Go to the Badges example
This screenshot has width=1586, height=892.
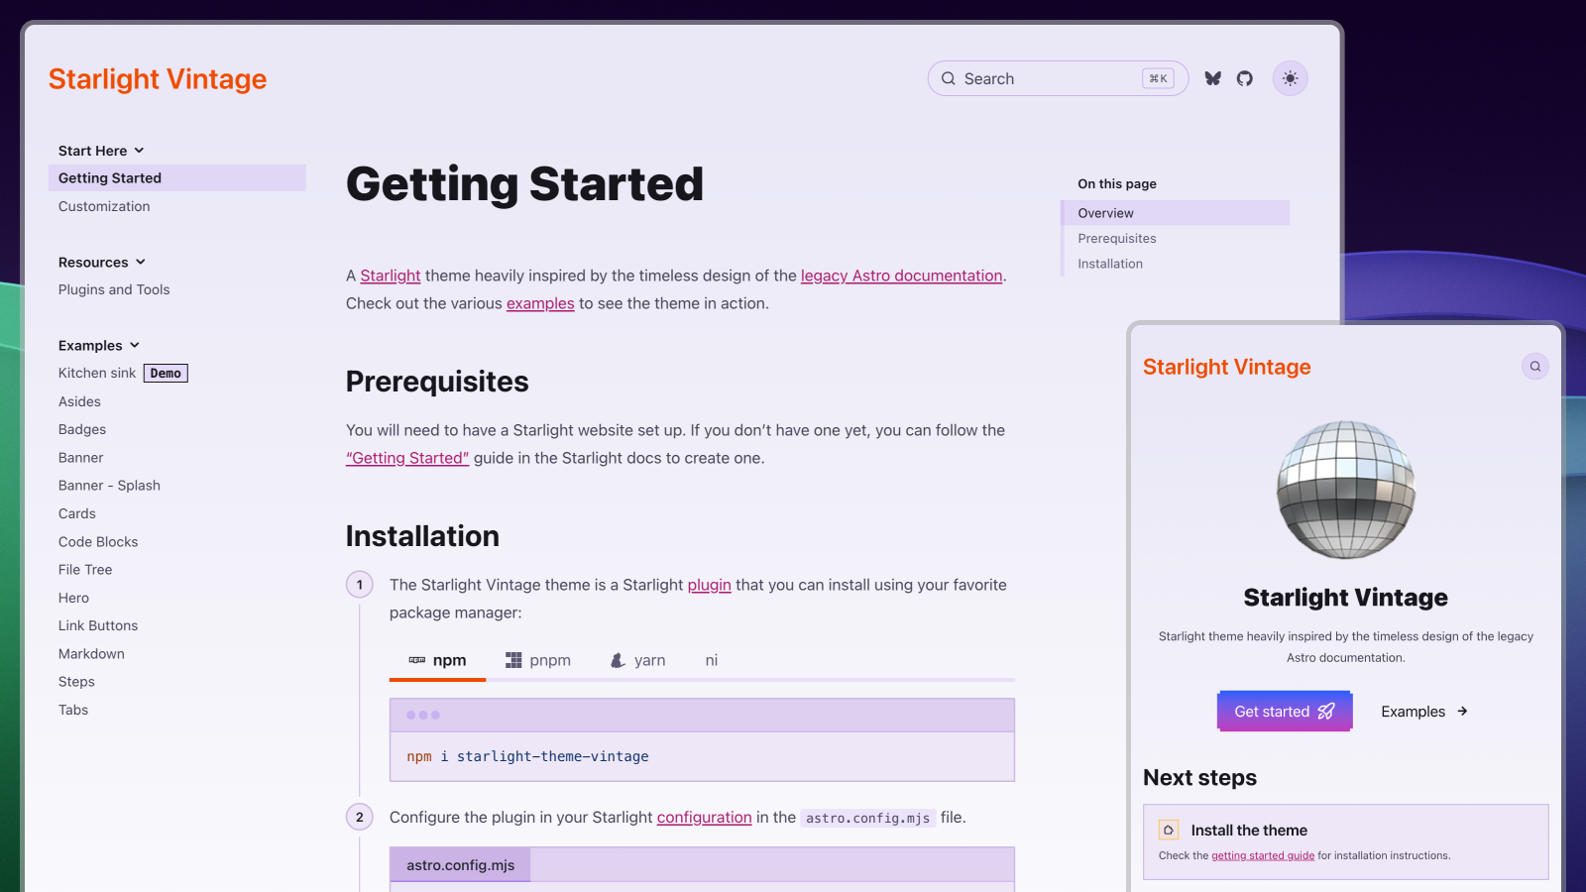click(82, 429)
